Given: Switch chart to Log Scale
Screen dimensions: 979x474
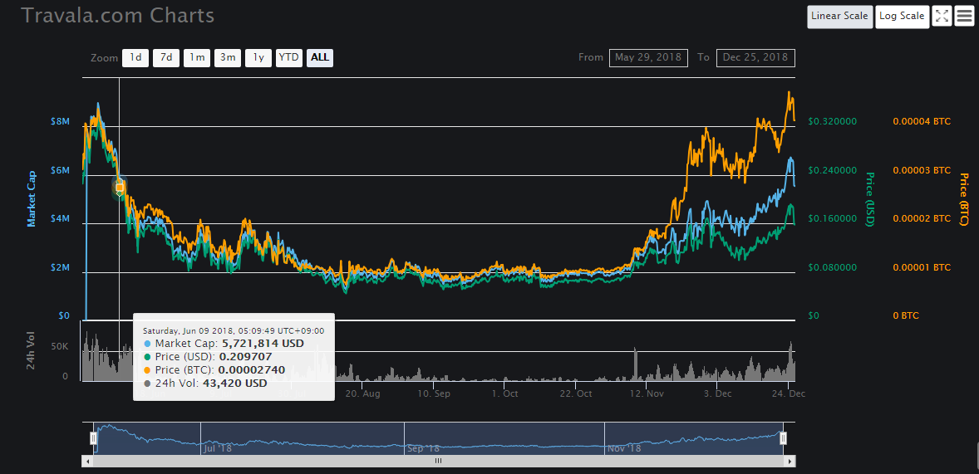Looking at the screenshot, I should click(x=902, y=16).
